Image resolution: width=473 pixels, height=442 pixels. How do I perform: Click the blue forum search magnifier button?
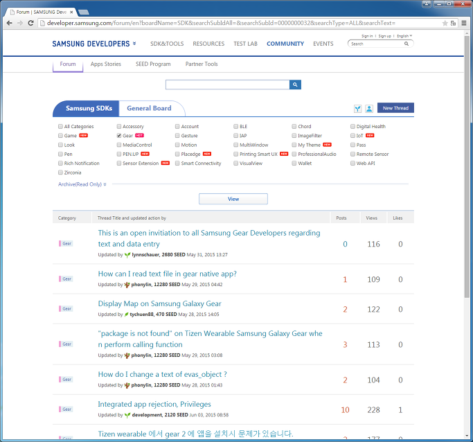(295, 85)
